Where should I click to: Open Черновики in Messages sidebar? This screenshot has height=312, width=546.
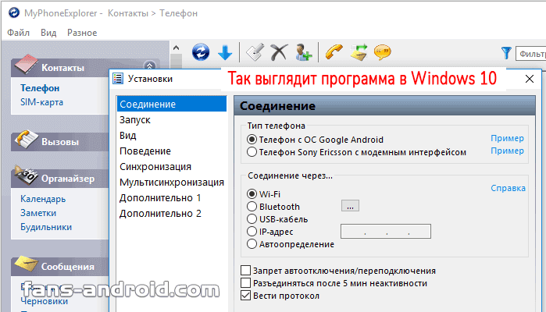pos(44,301)
